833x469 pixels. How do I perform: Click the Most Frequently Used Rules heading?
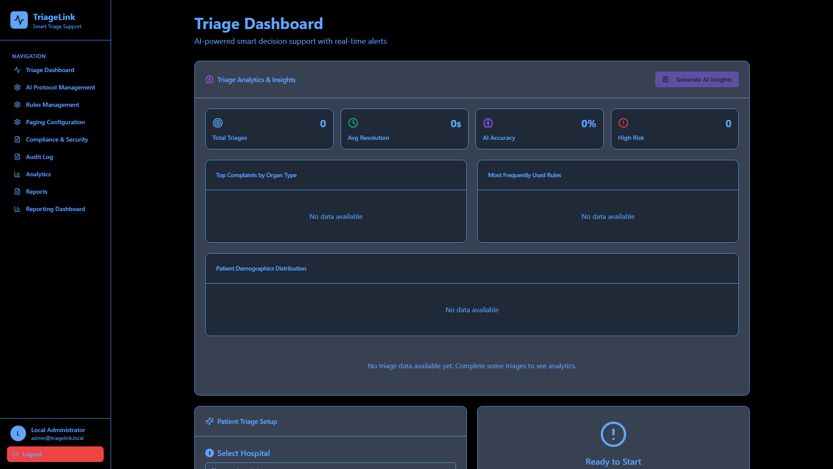[x=525, y=175]
